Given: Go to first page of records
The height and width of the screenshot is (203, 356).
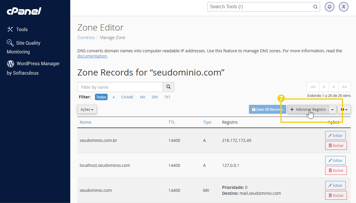Looking at the screenshot, I should point(313,87).
